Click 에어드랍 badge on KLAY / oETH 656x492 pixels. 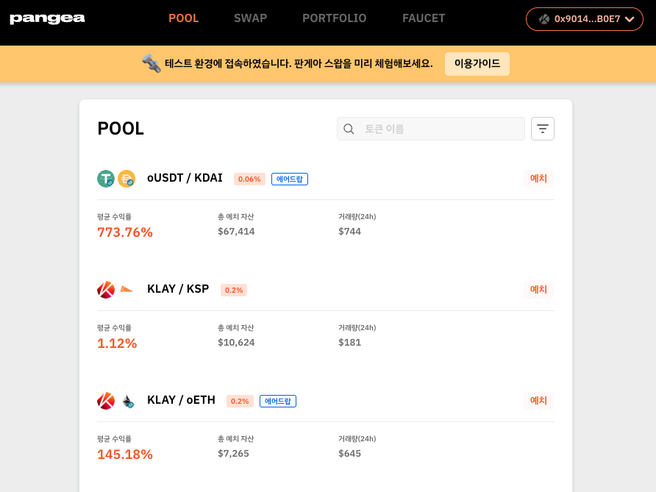(x=278, y=402)
